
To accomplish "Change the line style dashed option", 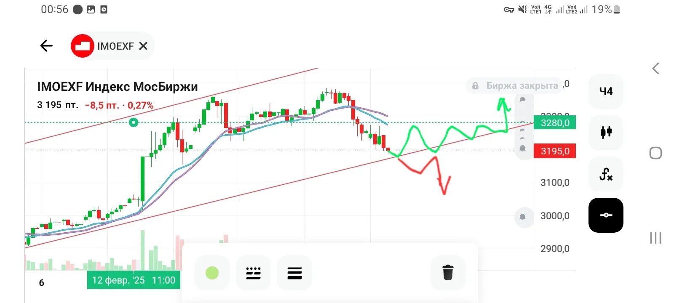I will 253,273.
